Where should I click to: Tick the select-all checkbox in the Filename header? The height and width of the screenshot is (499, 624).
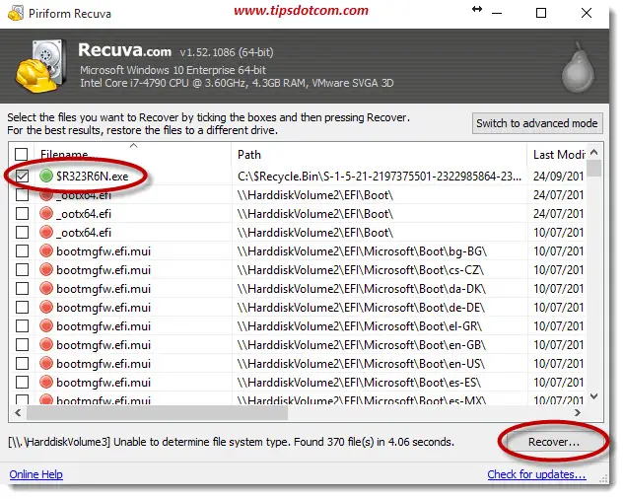pyautogui.click(x=22, y=154)
